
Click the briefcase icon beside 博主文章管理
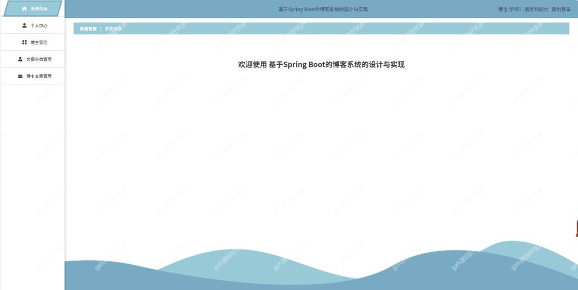[x=20, y=76]
